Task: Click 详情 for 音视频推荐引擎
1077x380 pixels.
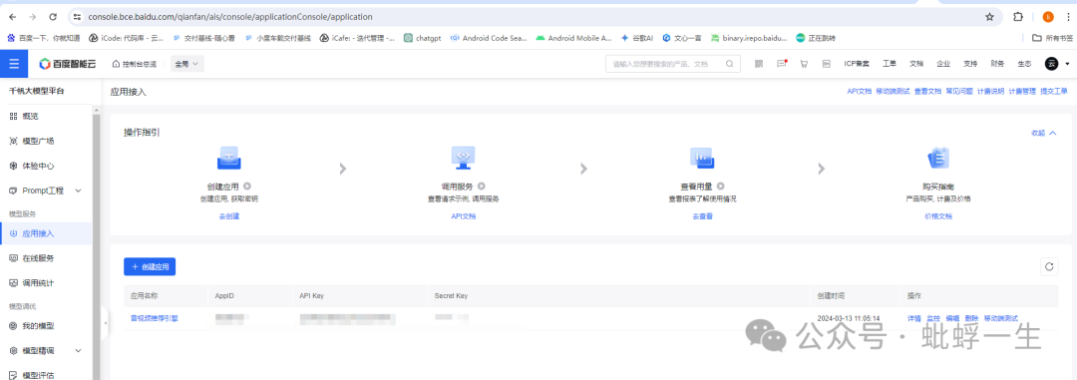Action: 913,318
